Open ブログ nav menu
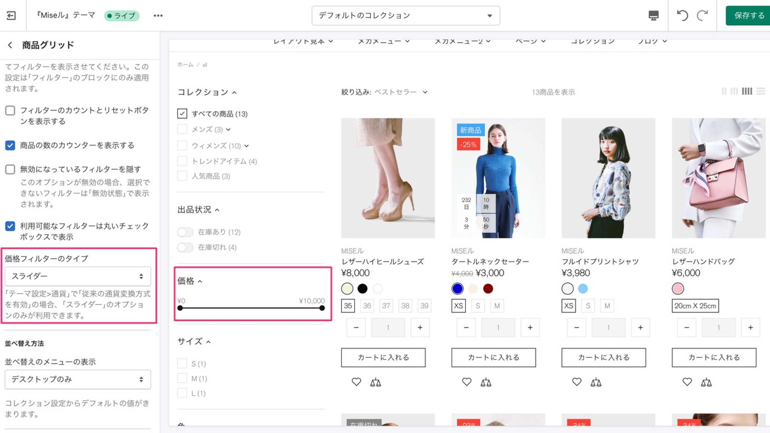Image resolution: width=770 pixels, height=433 pixels. click(x=652, y=41)
